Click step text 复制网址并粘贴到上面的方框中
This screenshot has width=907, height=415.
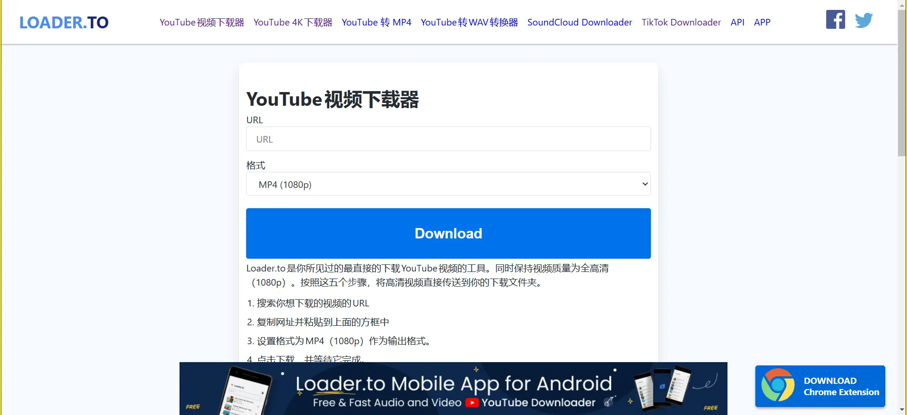(323, 322)
